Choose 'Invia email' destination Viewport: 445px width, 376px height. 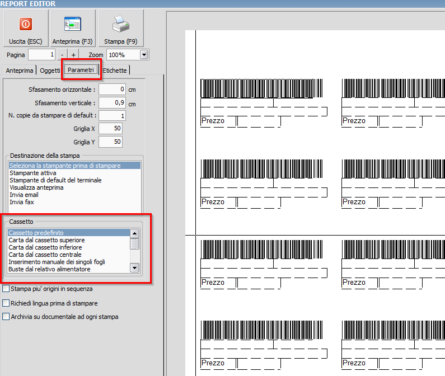pyautogui.click(x=74, y=195)
